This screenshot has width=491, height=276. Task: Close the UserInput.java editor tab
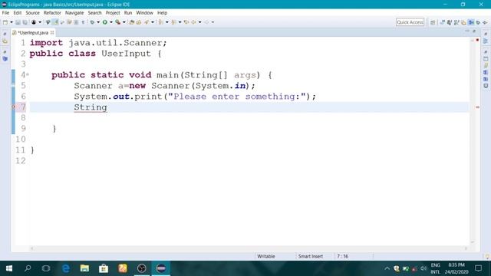(52, 32)
